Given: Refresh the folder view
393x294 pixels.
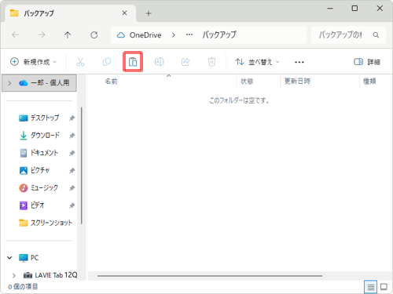Looking at the screenshot, I should tap(94, 34).
